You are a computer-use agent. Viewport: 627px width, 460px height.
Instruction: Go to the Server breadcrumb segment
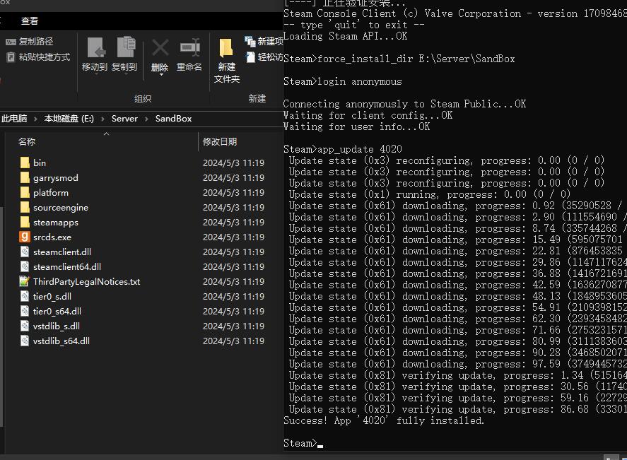pyautogui.click(x=124, y=118)
